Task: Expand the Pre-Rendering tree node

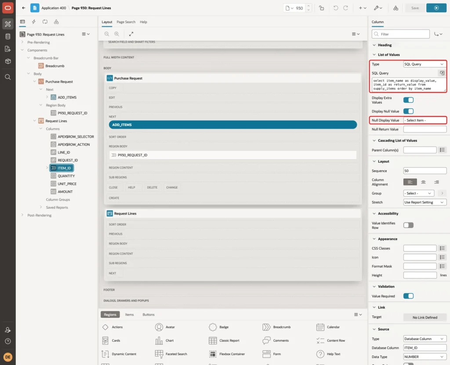Action: click(x=22, y=42)
